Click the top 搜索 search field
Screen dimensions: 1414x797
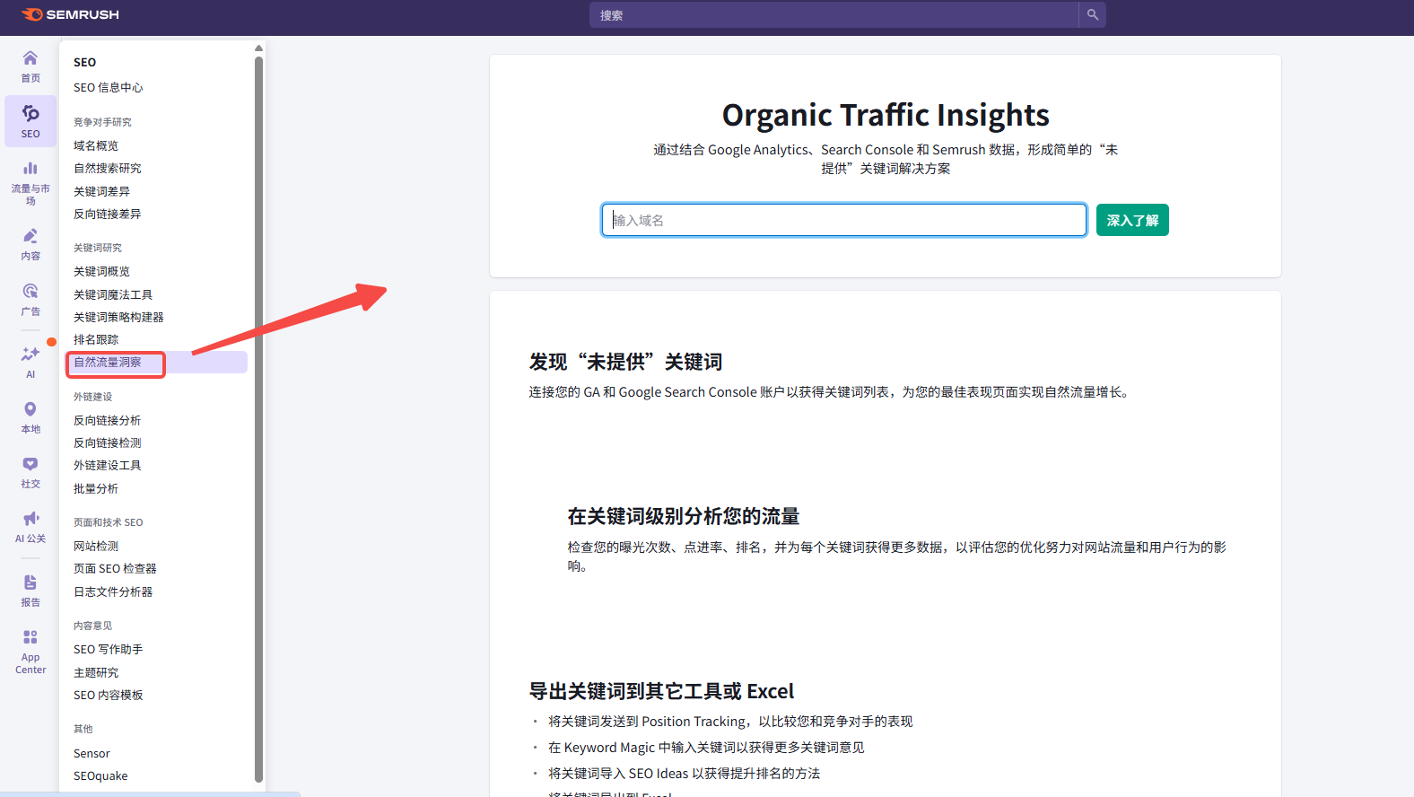(x=834, y=14)
